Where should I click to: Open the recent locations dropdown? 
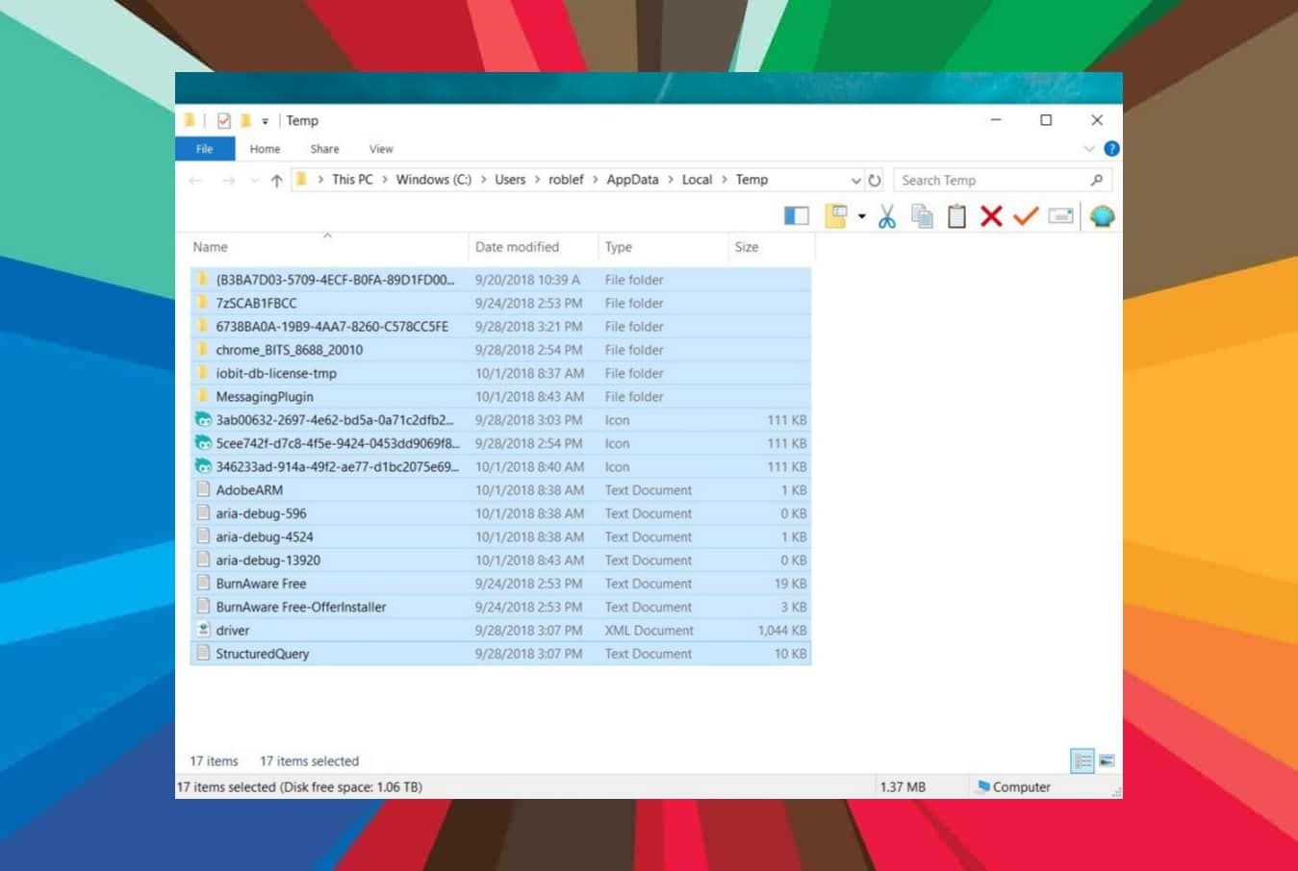254,180
